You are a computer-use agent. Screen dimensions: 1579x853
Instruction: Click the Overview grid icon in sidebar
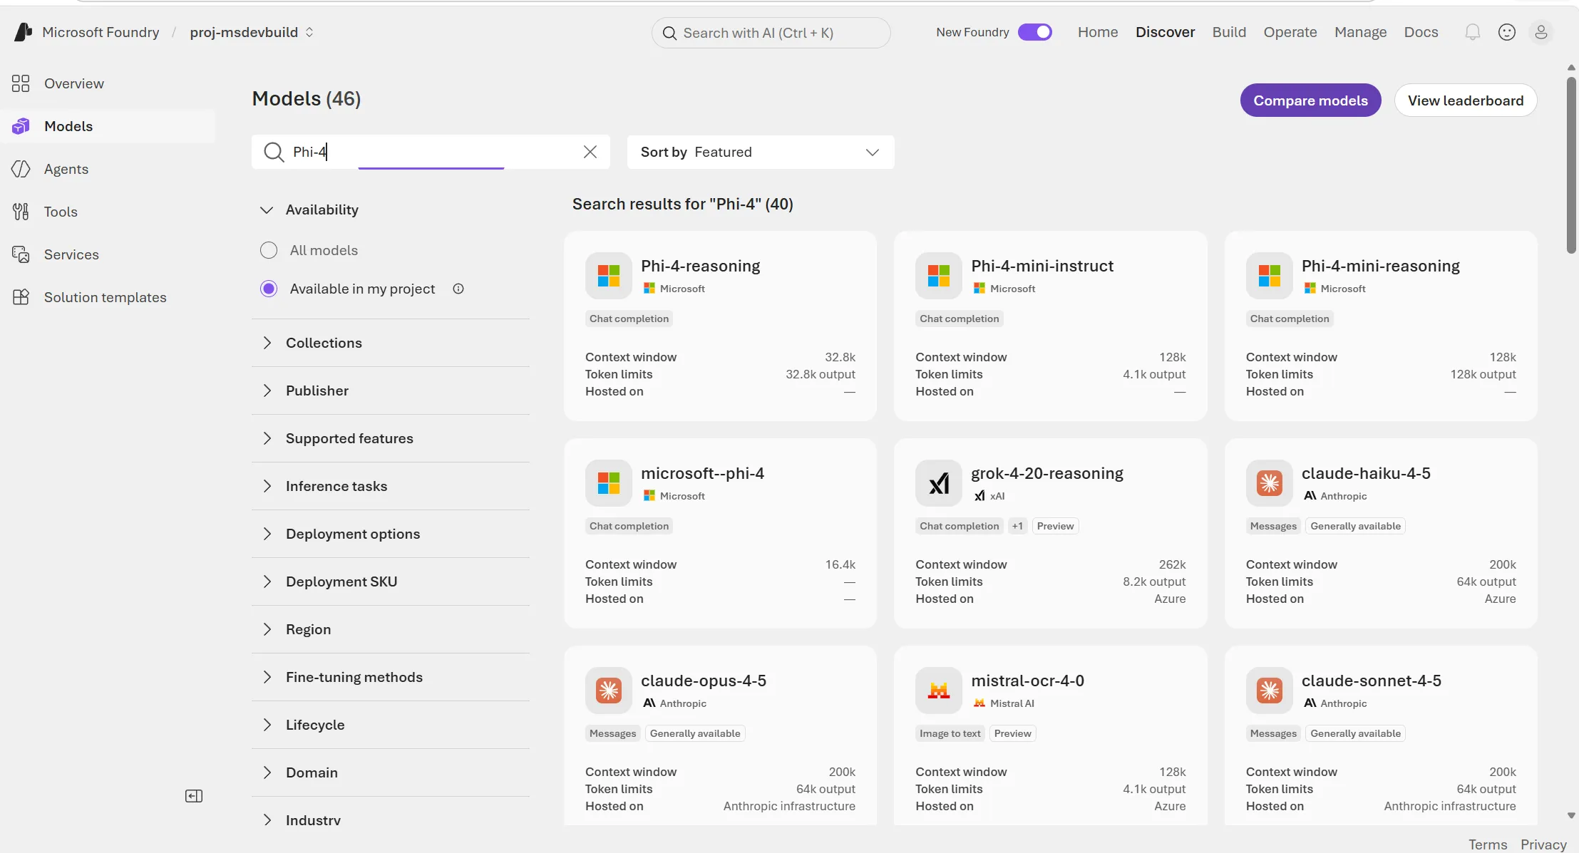coord(21,83)
